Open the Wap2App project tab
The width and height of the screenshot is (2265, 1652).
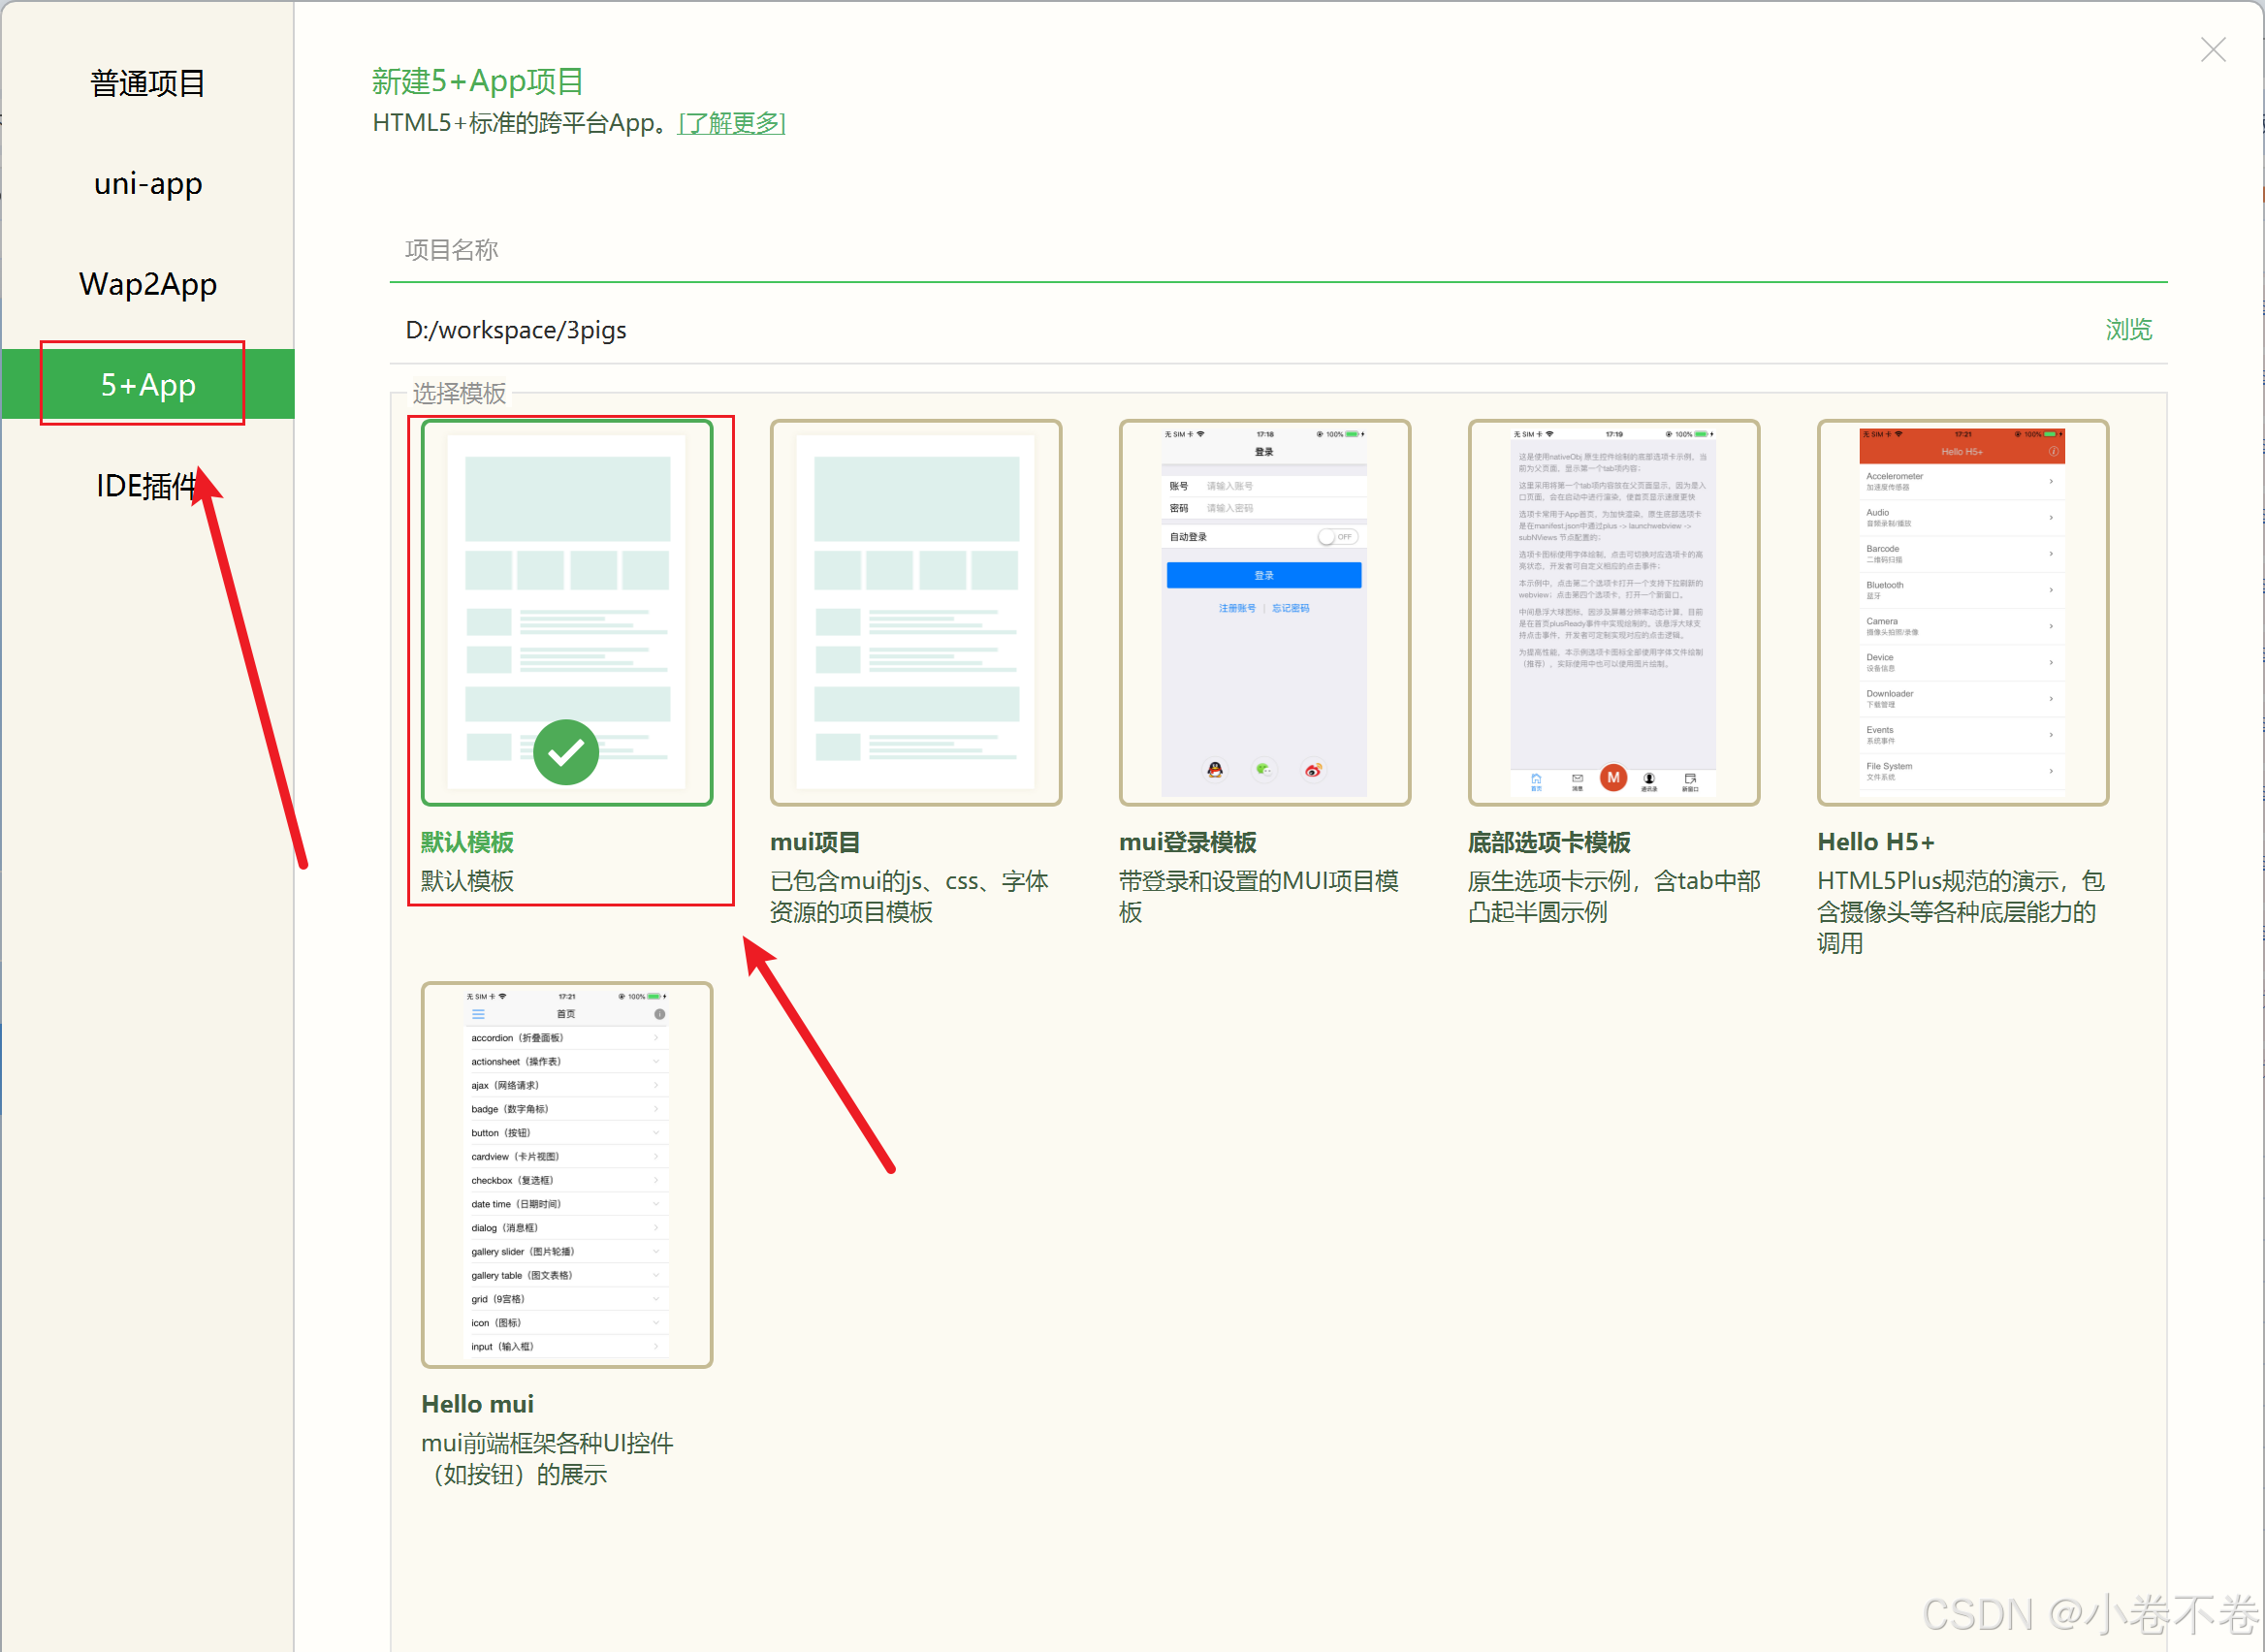(x=148, y=285)
